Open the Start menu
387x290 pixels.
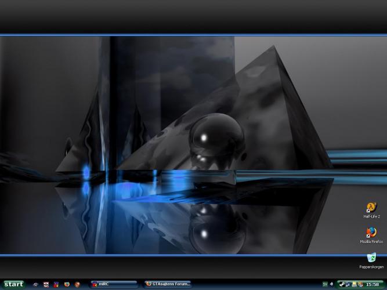13,284
